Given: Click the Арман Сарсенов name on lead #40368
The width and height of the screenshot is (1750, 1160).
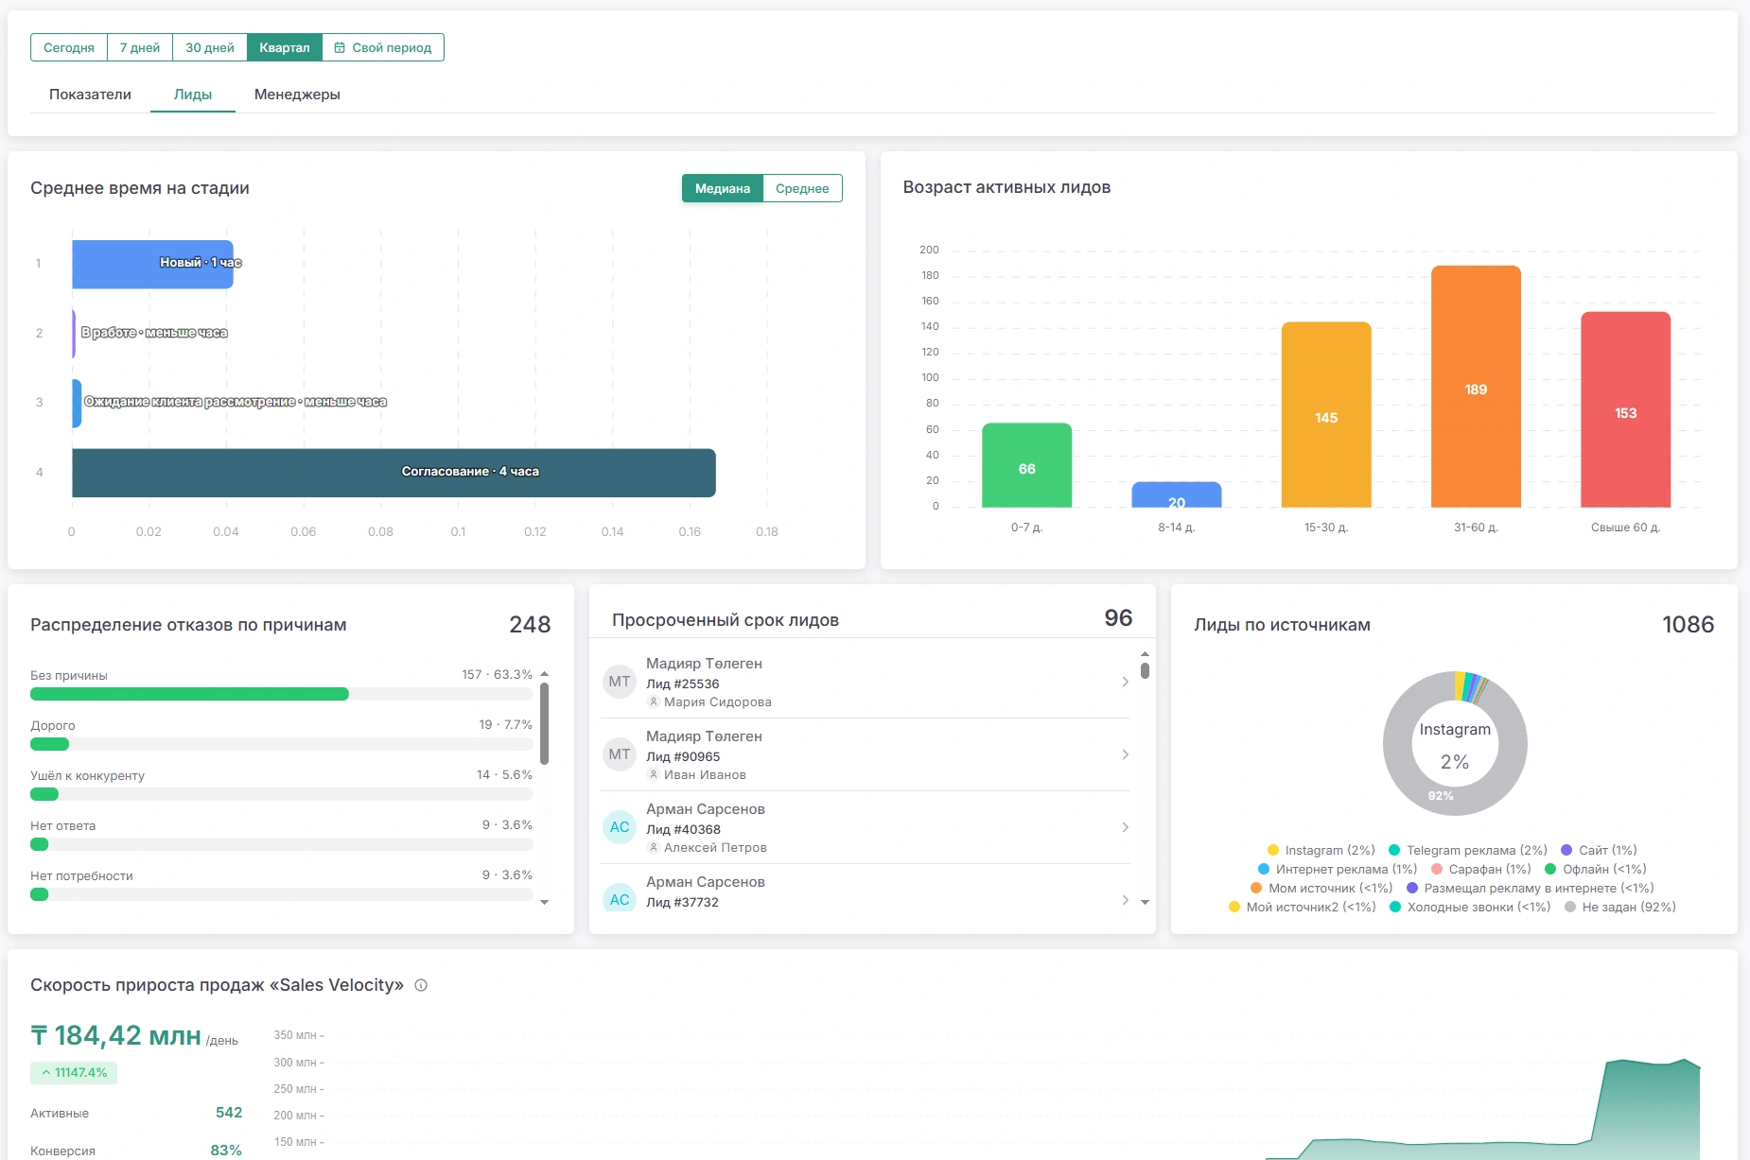Looking at the screenshot, I should coord(706,809).
